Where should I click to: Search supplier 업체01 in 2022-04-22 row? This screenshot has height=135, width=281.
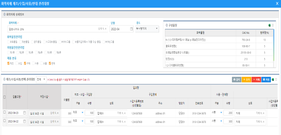[123, 122]
